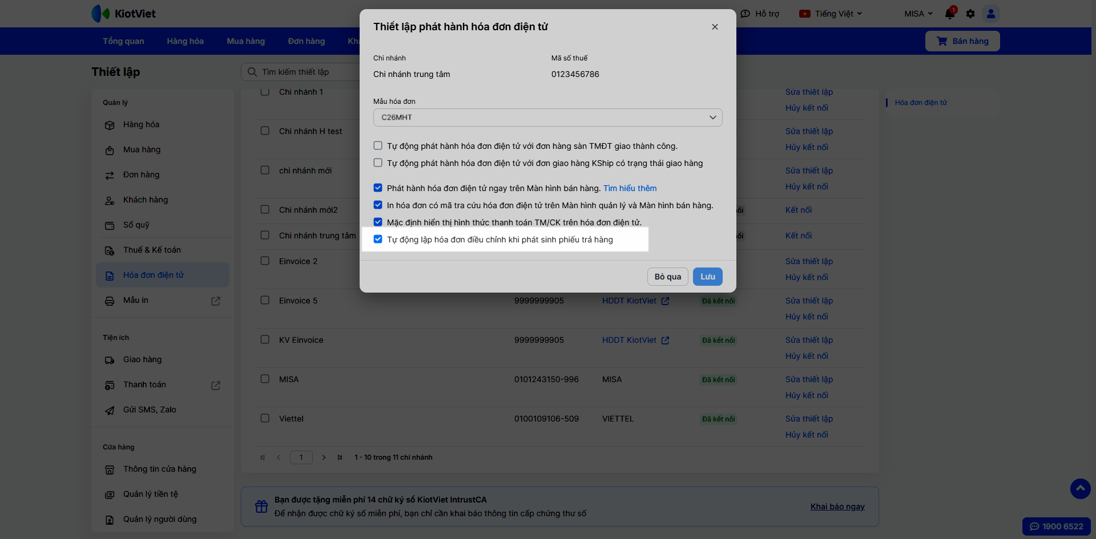This screenshot has width=1096, height=539.
Task: Expand the MISA account dropdown
Action: point(918,14)
